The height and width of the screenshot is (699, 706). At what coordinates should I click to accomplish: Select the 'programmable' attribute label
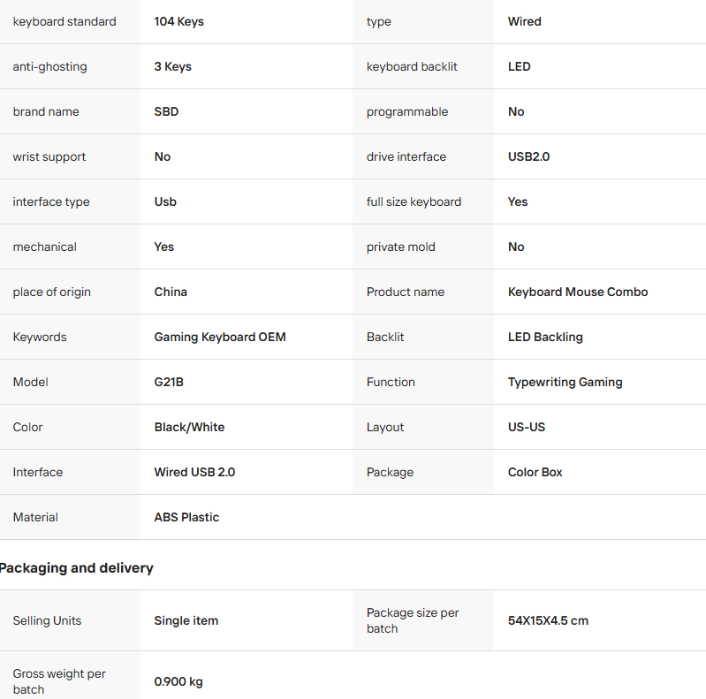pyautogui.click(x=407, y=111)
